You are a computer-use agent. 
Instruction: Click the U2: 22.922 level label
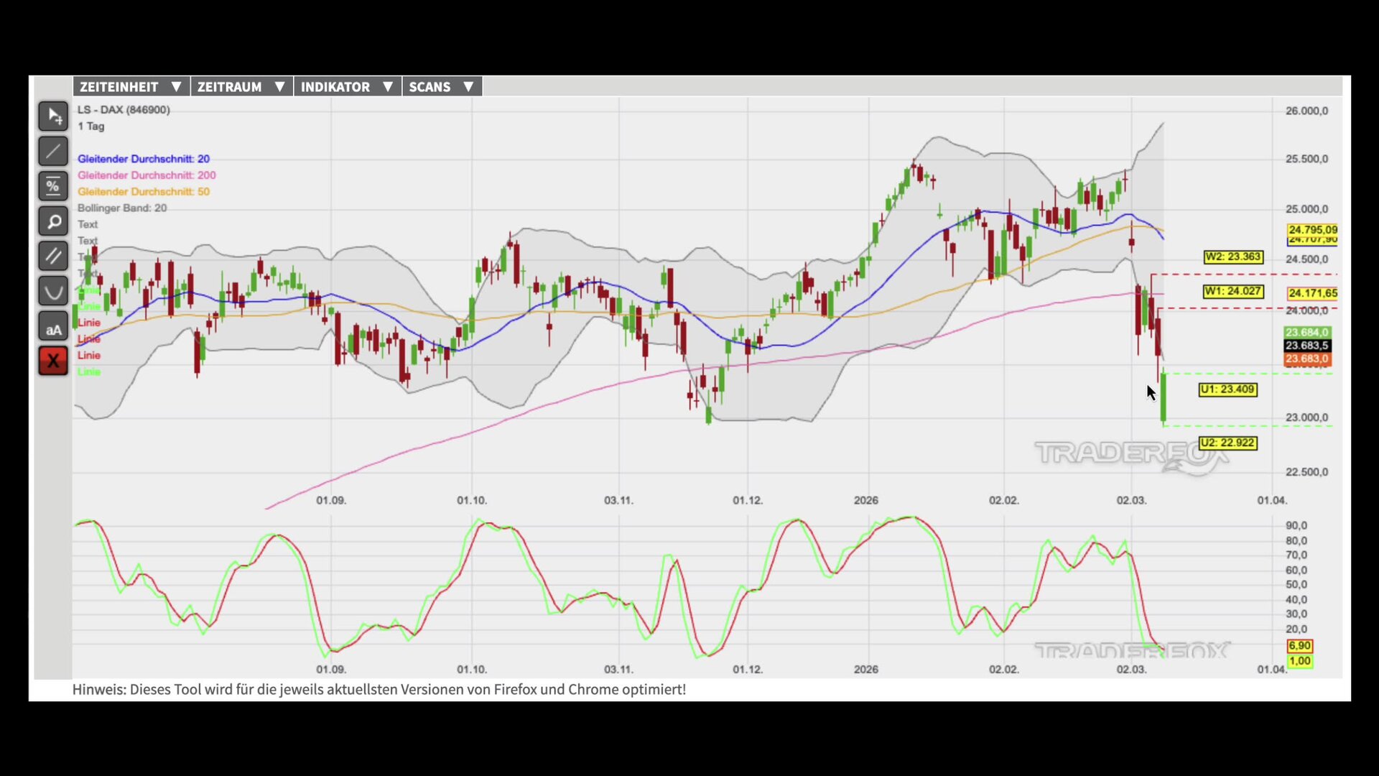[1227, 443]
